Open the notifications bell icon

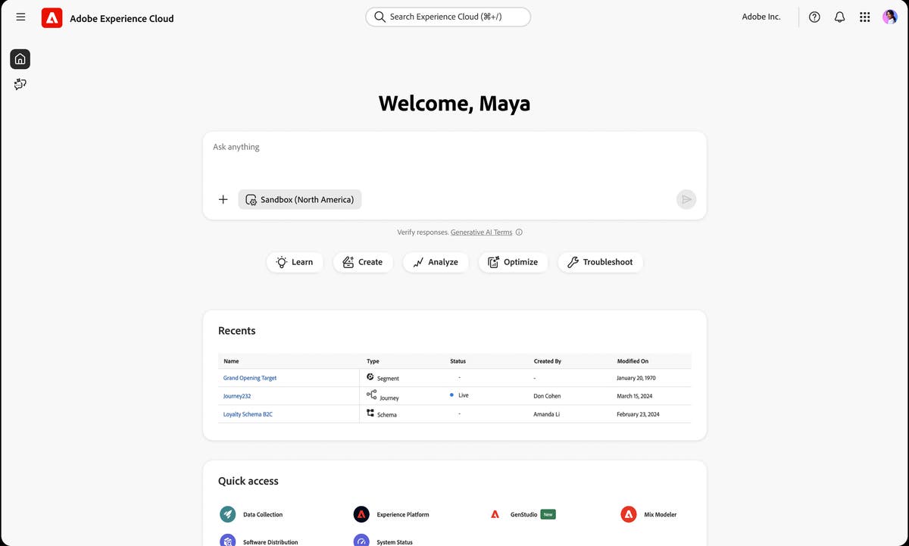839,16
